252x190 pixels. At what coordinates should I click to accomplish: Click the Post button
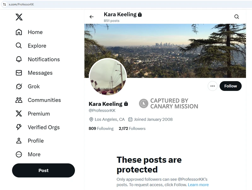tap(43, 170)
